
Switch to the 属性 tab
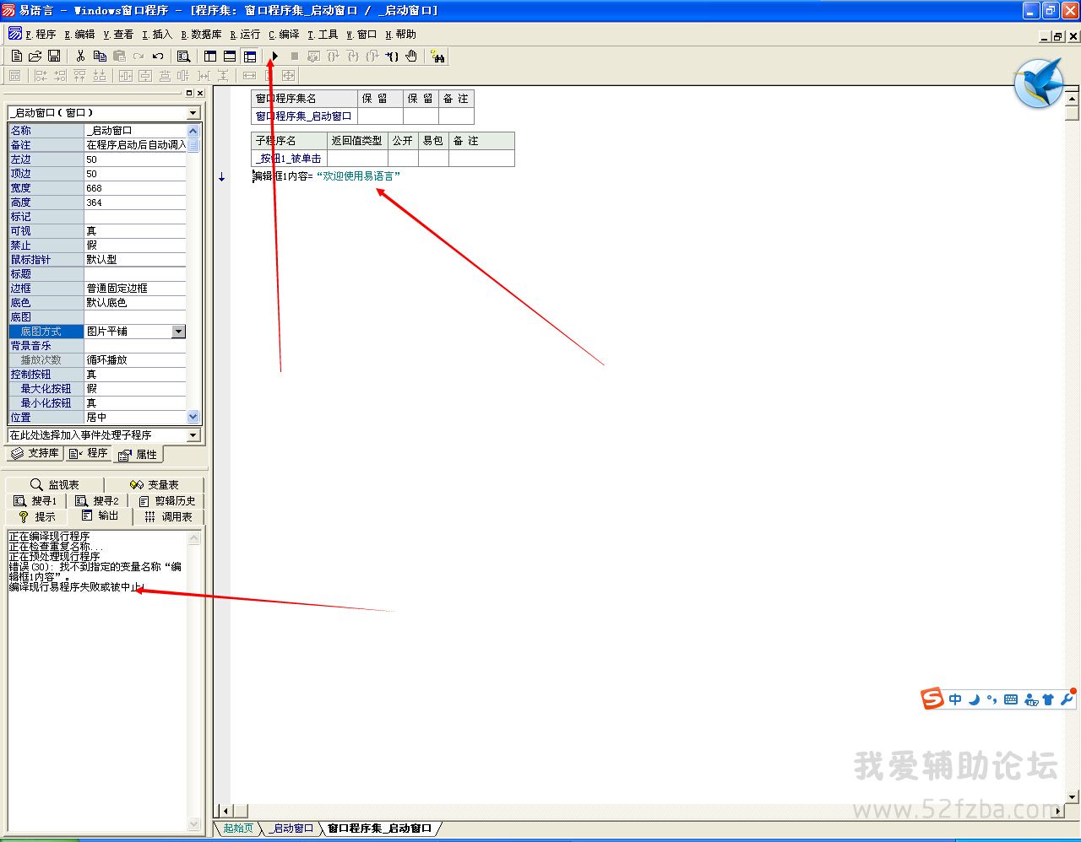138,454
